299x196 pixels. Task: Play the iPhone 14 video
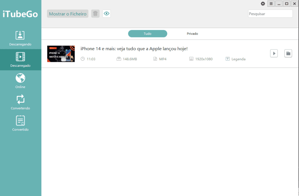coord(274,53)
